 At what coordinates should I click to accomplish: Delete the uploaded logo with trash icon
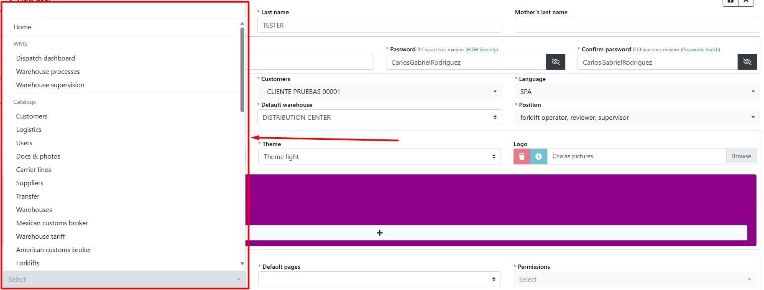521,156
